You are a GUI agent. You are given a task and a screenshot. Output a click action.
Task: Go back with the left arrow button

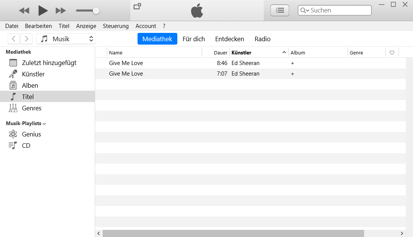pyautogui.click(x=14, y=39)
